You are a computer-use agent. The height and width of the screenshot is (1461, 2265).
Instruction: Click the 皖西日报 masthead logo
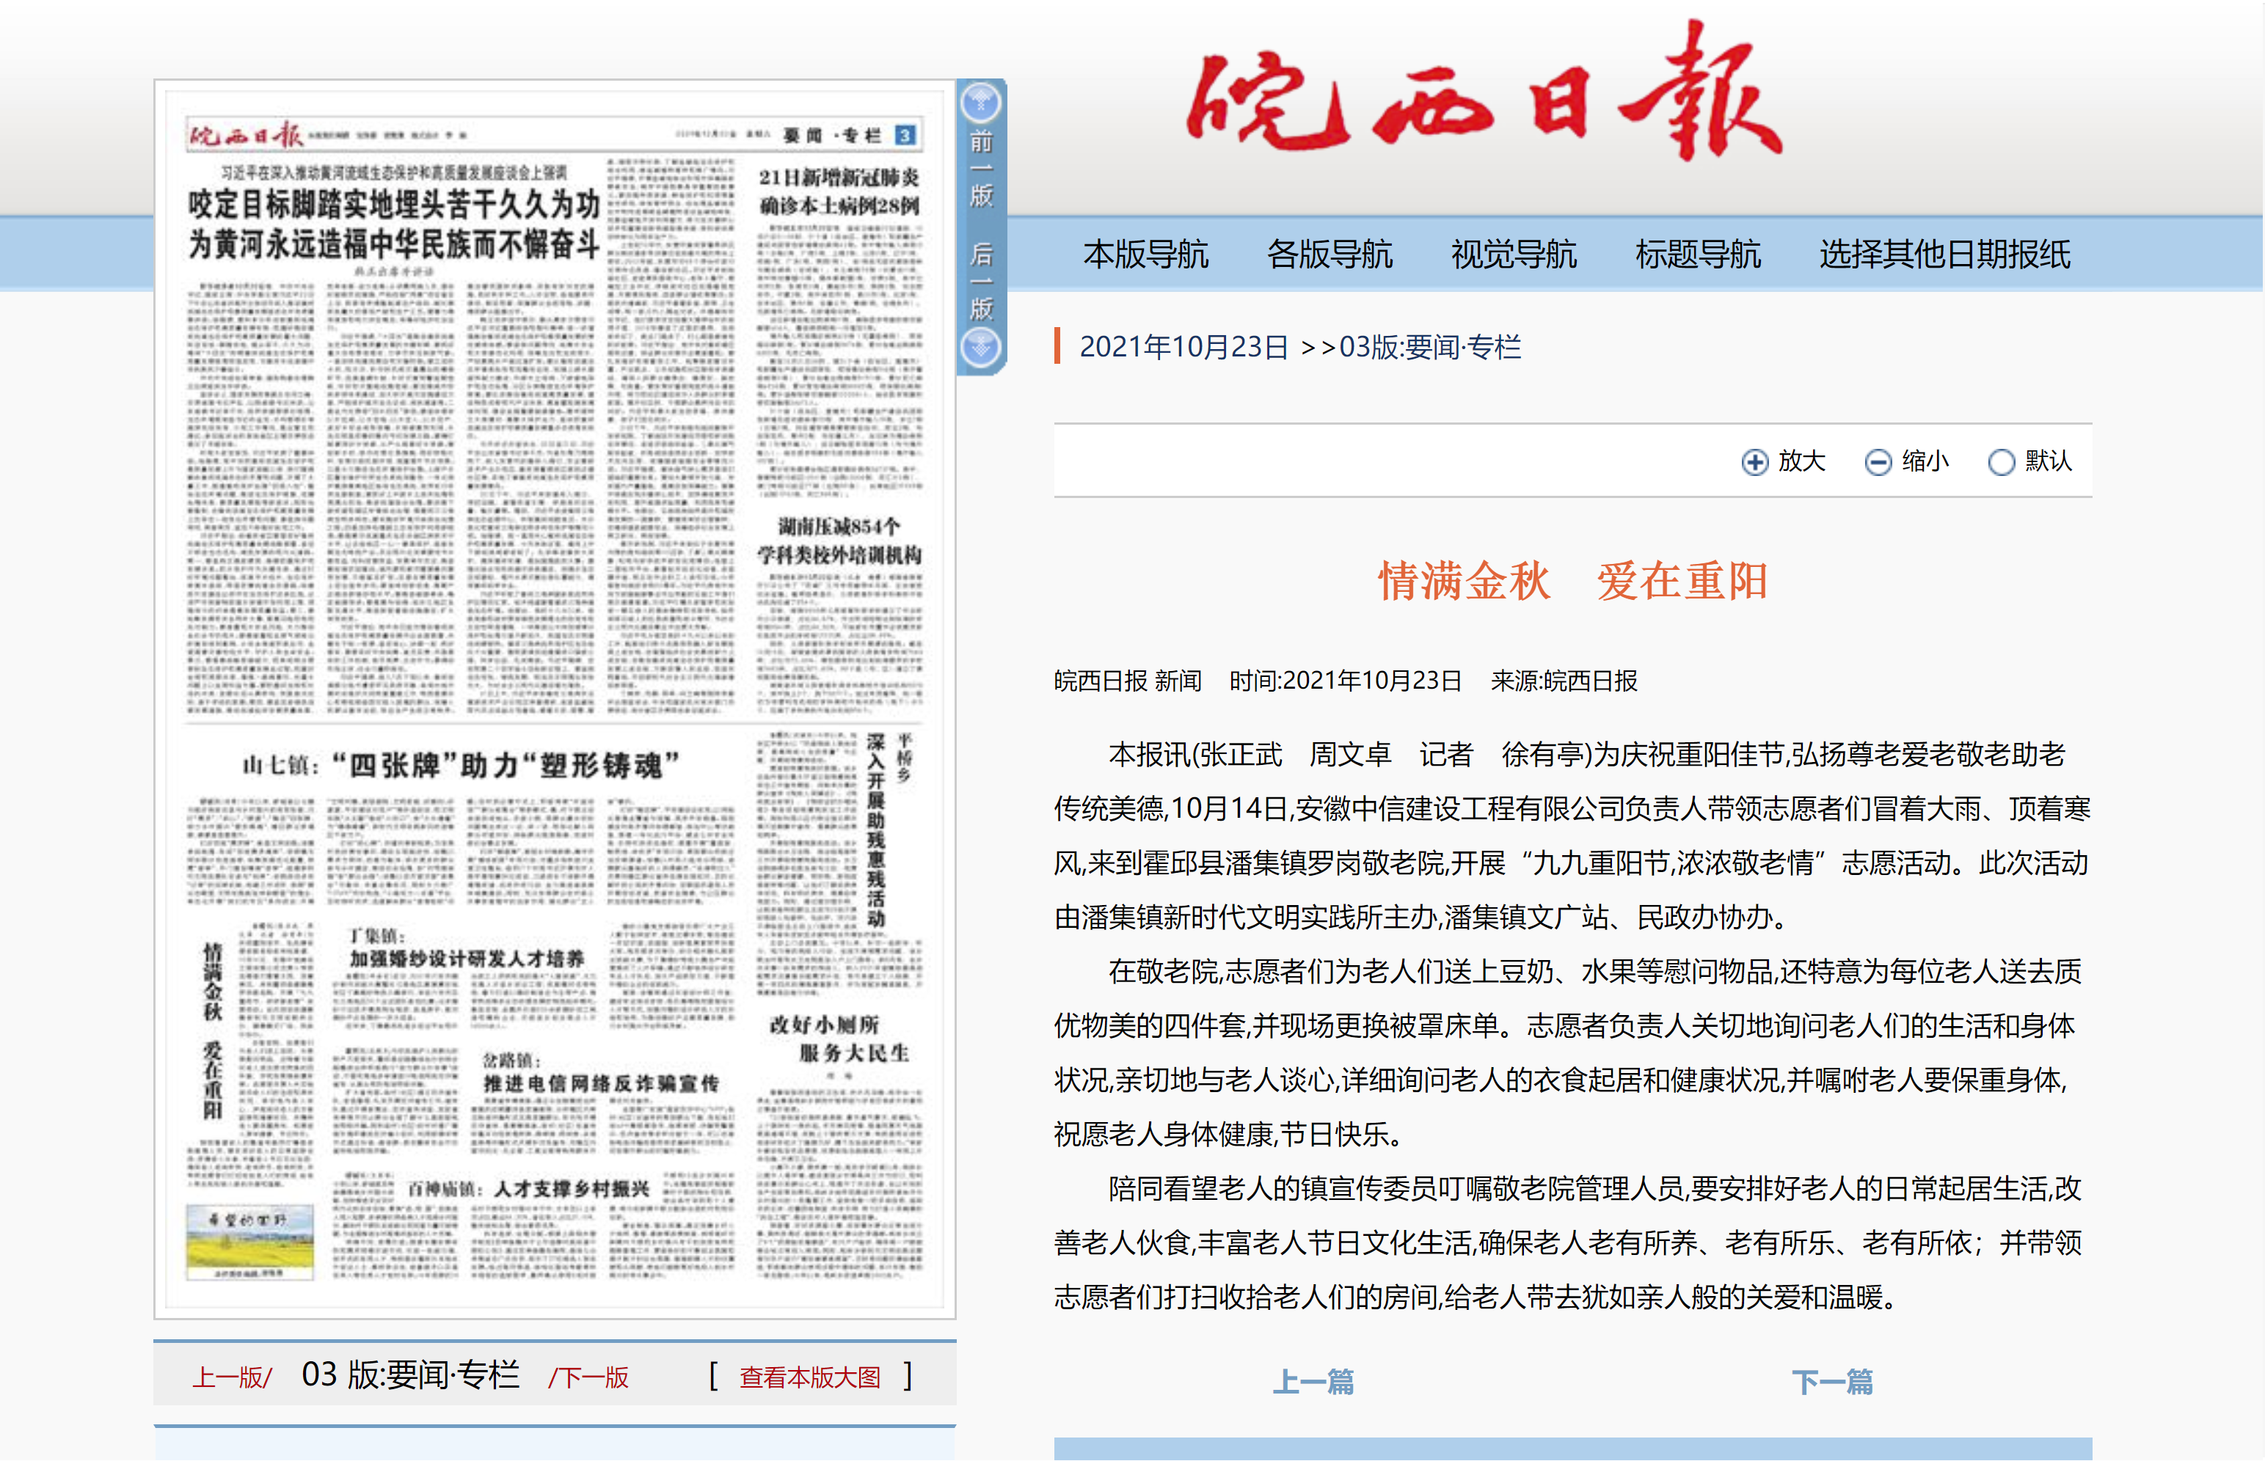pos(1485,92)
